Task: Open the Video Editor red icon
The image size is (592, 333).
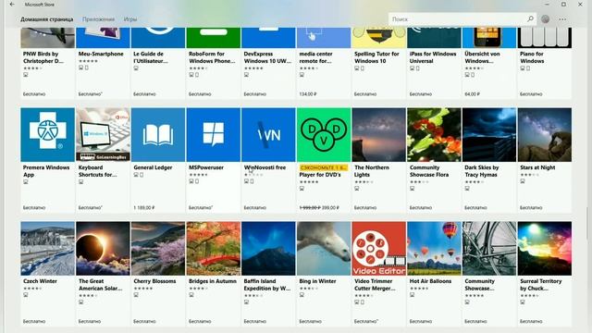Action: pyautogui.click(x=379, y=249)
